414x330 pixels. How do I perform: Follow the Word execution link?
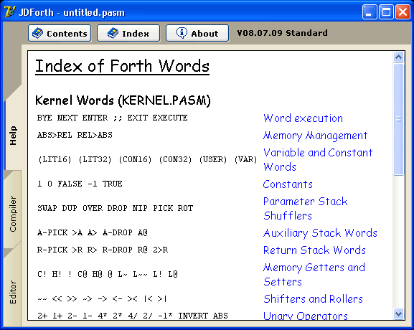pyautogui.click(x=303, y=118)
